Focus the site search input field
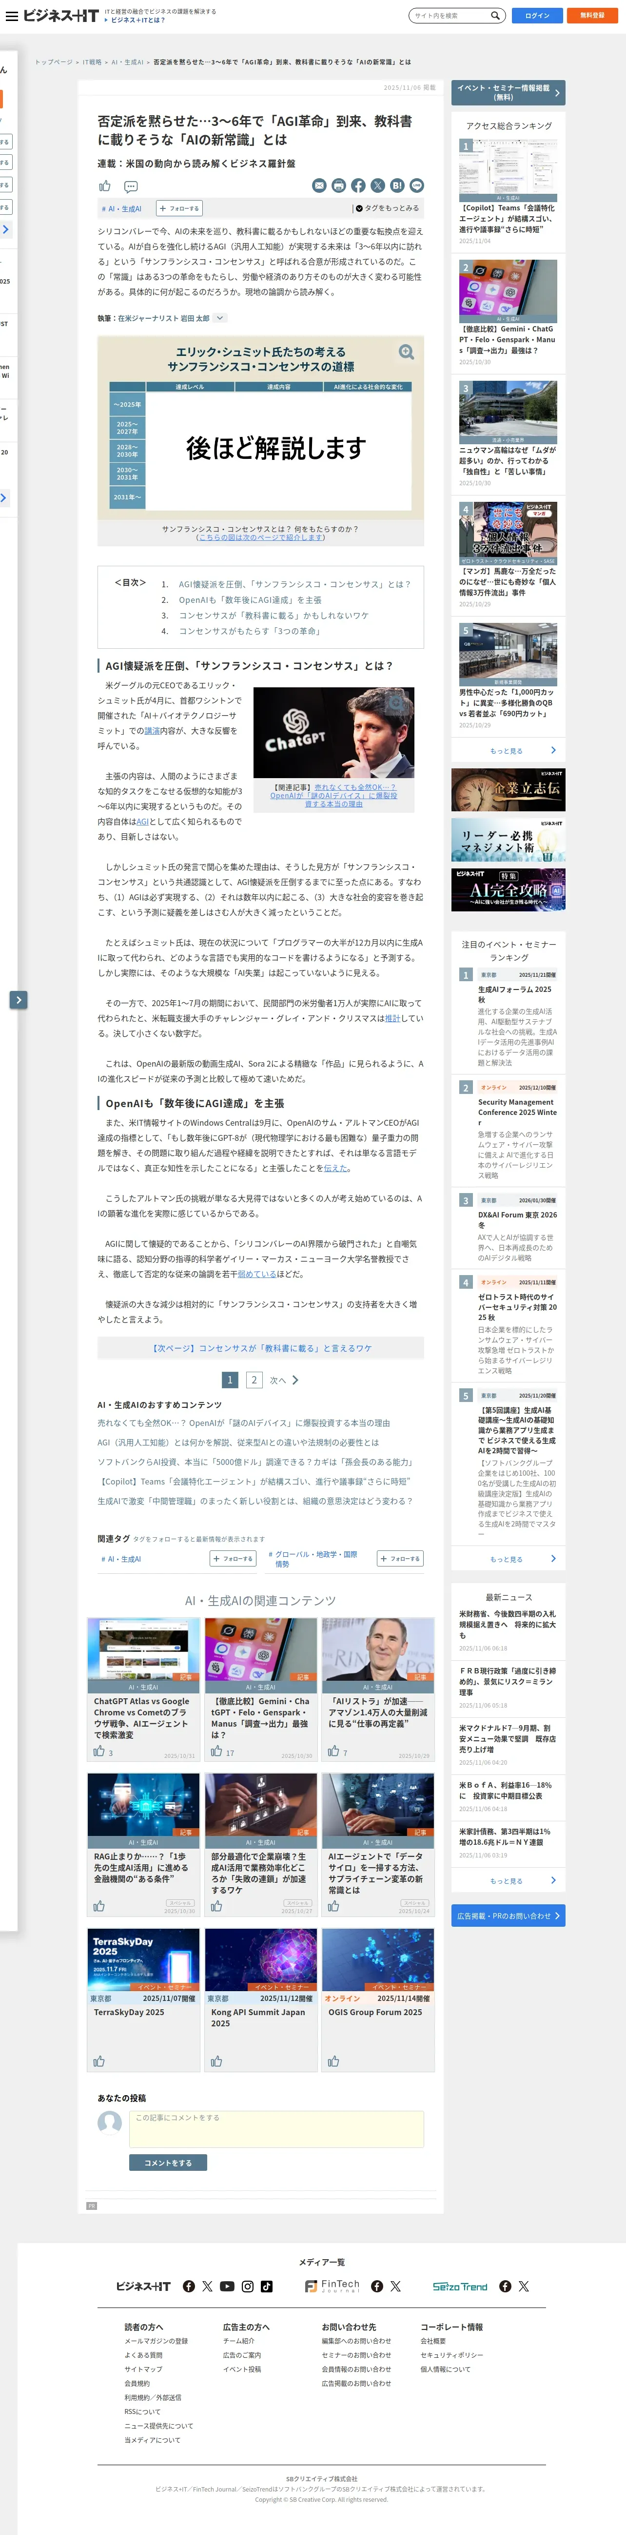The image size is (626, 2535). point(450,16)
